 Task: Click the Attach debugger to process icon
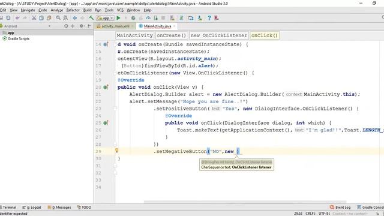coord(156,18)
